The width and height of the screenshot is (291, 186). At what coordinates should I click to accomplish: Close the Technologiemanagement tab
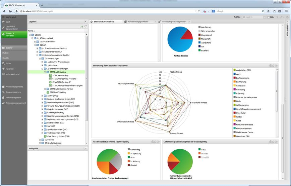point(189,22)
